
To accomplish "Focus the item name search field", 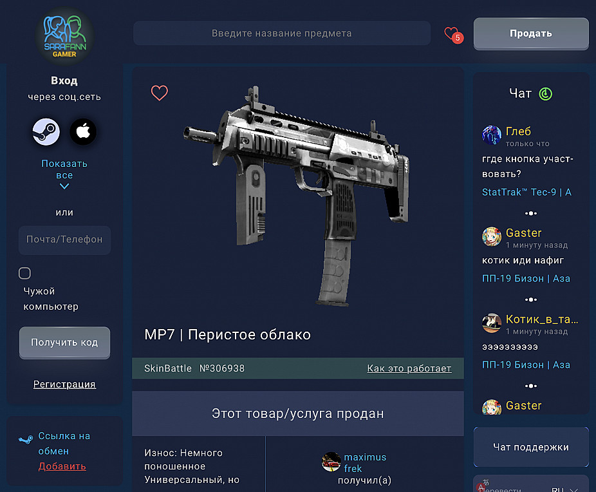I will 282,33.
